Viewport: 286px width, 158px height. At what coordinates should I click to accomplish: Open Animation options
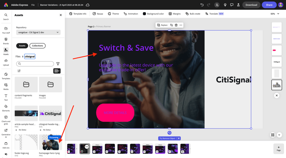[131, 14]
